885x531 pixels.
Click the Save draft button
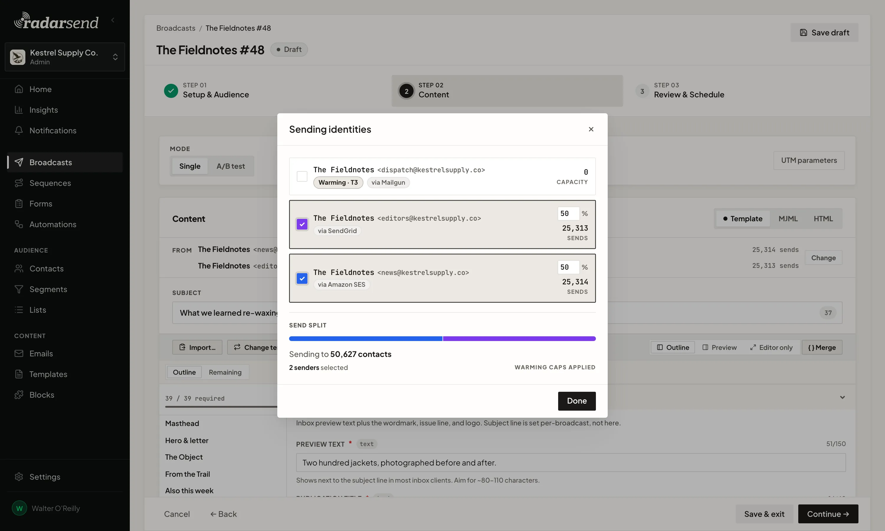coord(824,32)
